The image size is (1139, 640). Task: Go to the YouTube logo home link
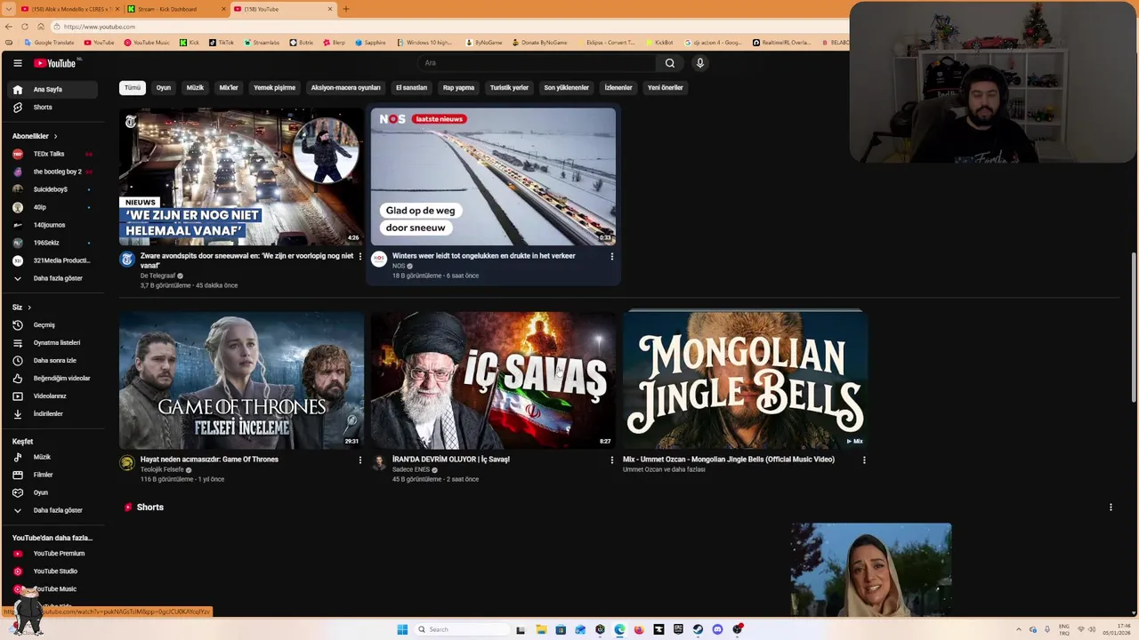coord(56,63)
